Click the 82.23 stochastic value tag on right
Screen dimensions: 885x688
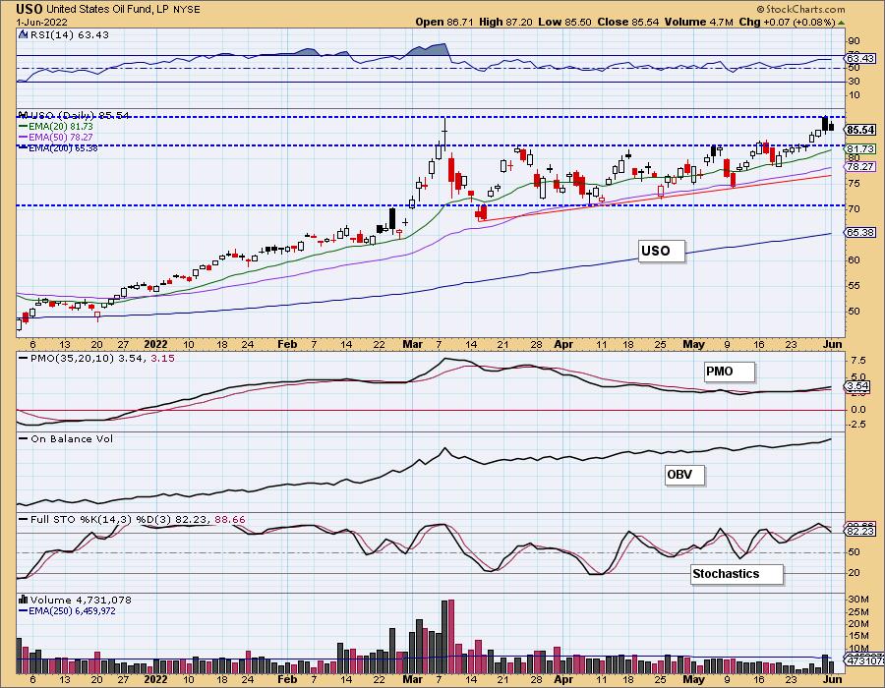860,531
